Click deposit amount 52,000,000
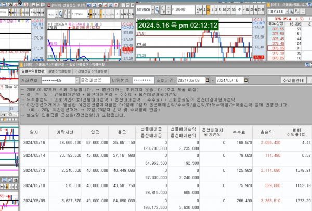 click(97, 143)
